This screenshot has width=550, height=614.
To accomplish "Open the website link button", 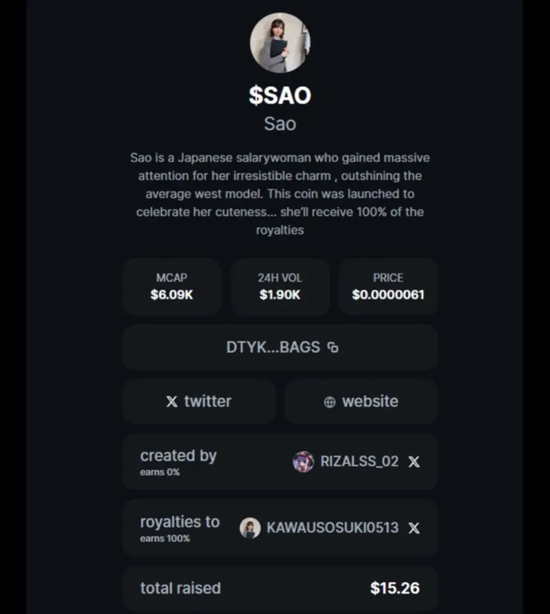I will pyautogui.click(x=361, y=401).
